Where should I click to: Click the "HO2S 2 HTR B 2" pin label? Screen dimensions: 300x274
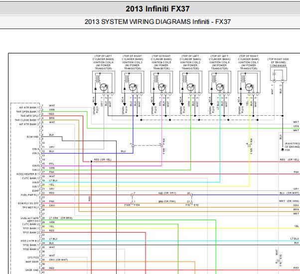(30, 241)
